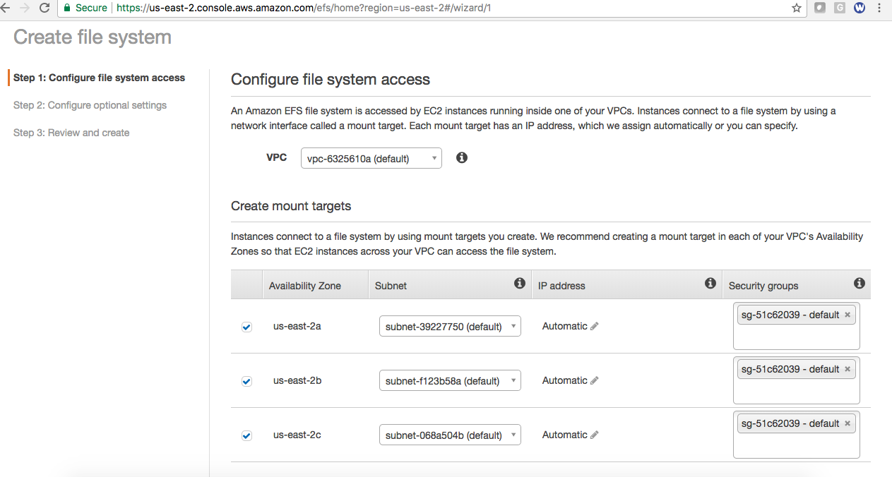Click the us-east-2b zone label

297,380
